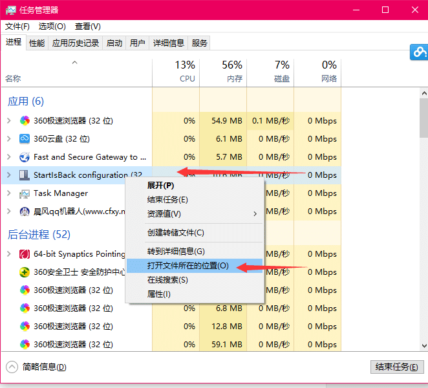Choose 展开(P) in the context menu
Viewport: 428px width, 388px height.
[195, 186]
